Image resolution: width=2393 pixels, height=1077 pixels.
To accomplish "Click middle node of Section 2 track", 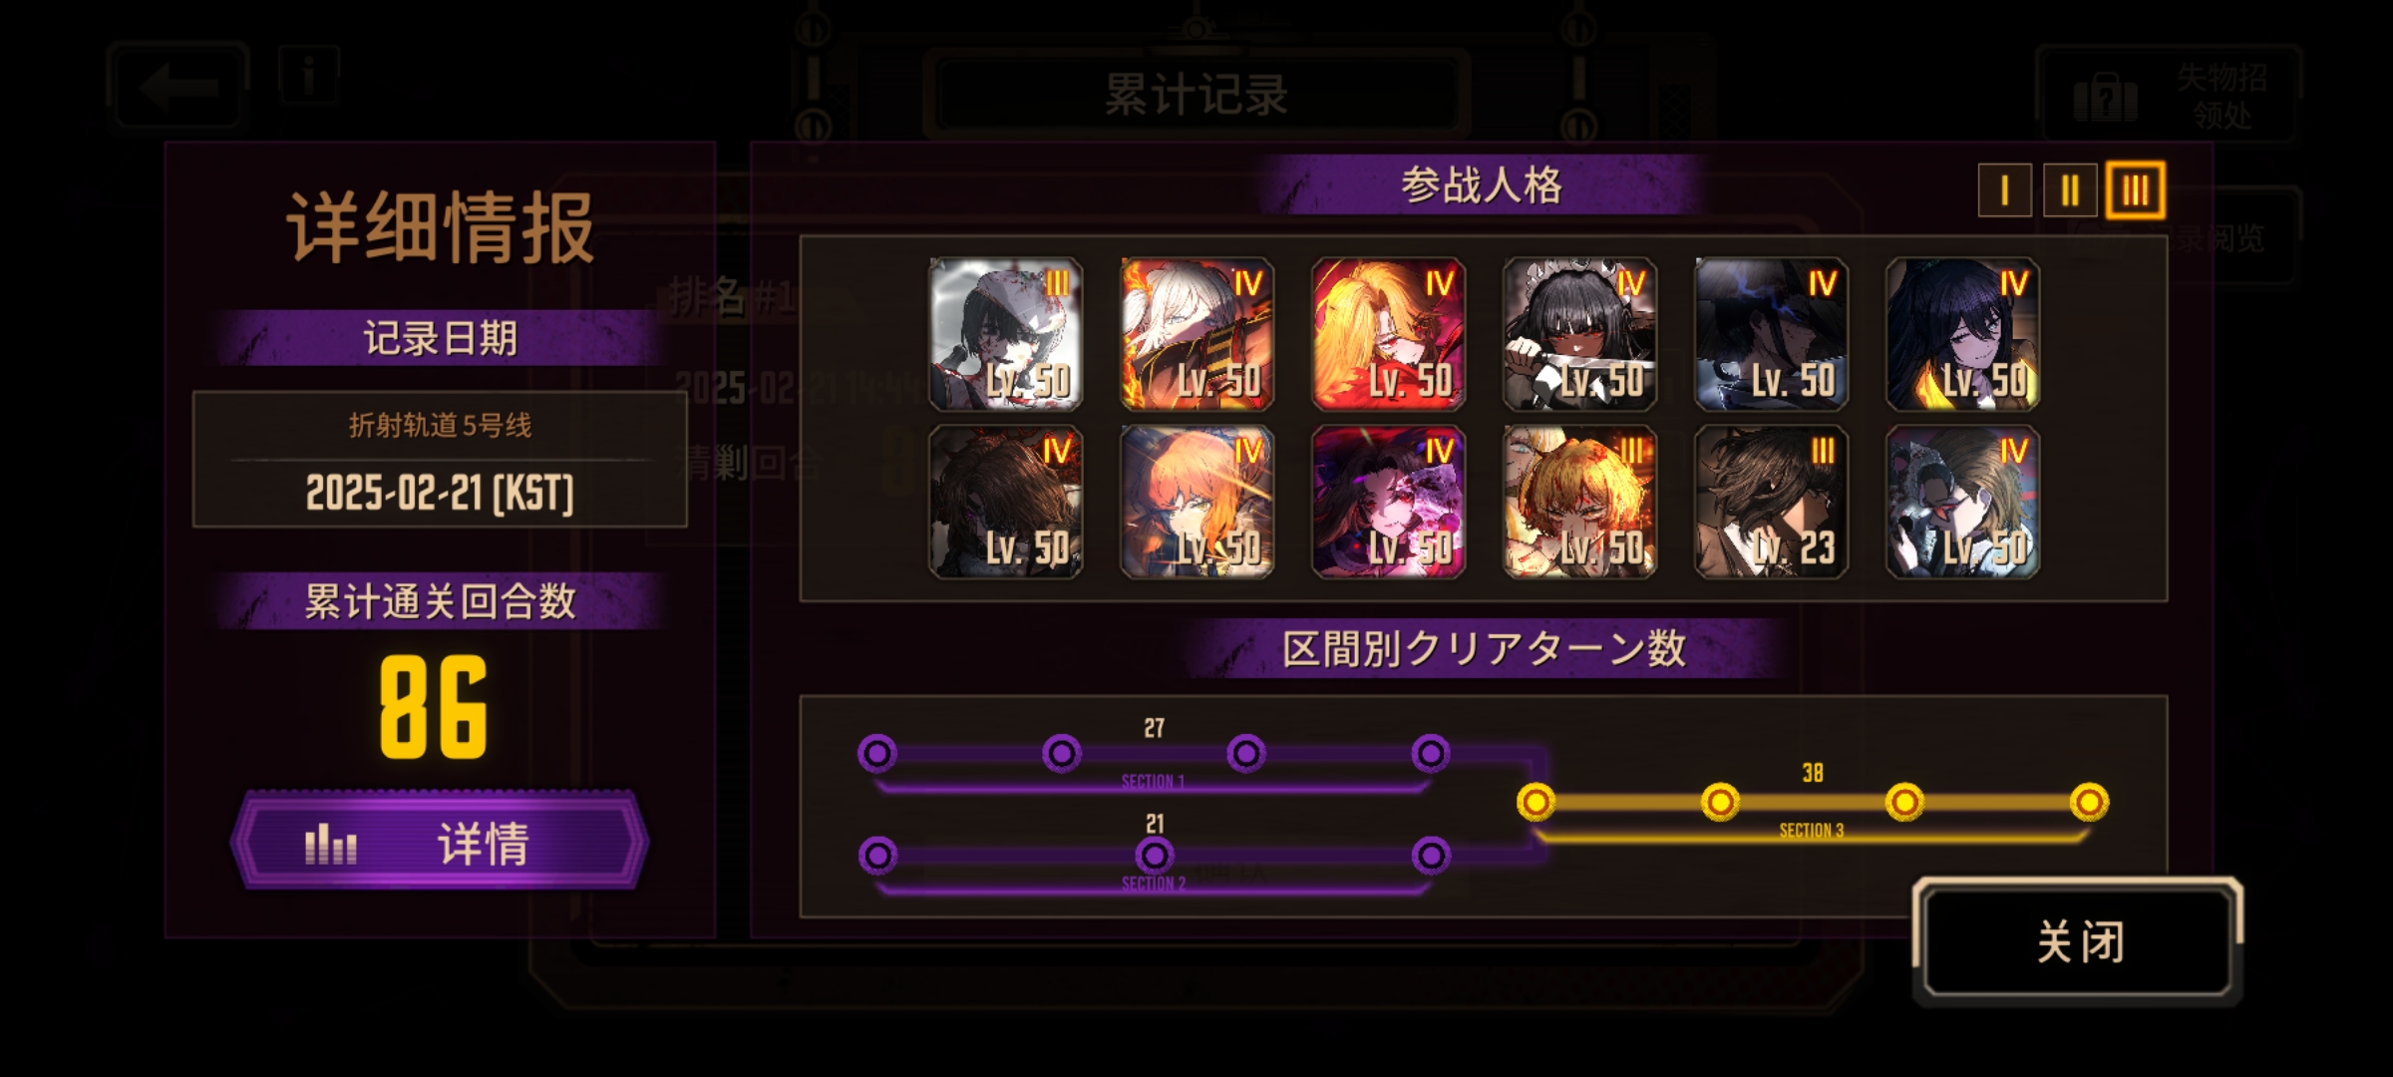I will click(1154, 856).
